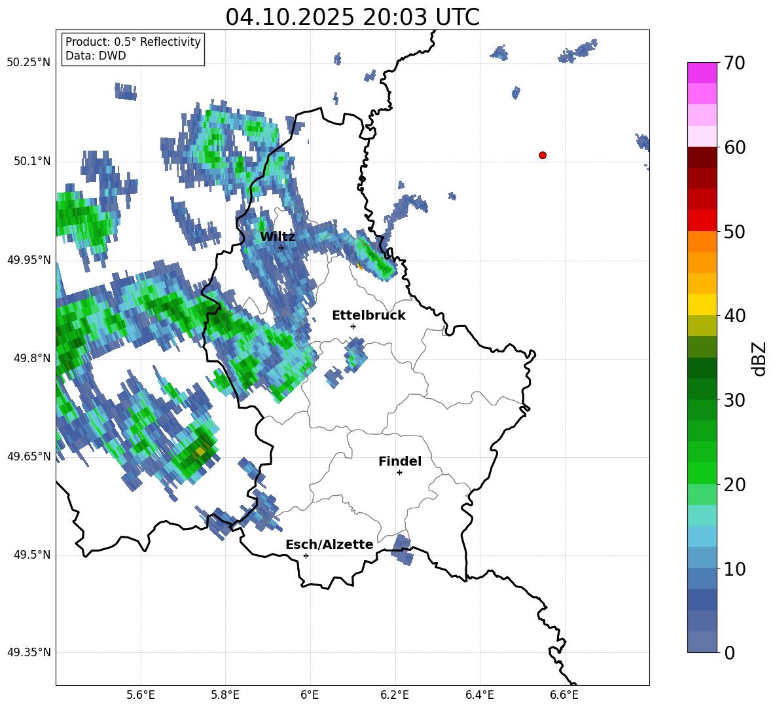Click the 49.95°N latitude label

pos(29,260)
